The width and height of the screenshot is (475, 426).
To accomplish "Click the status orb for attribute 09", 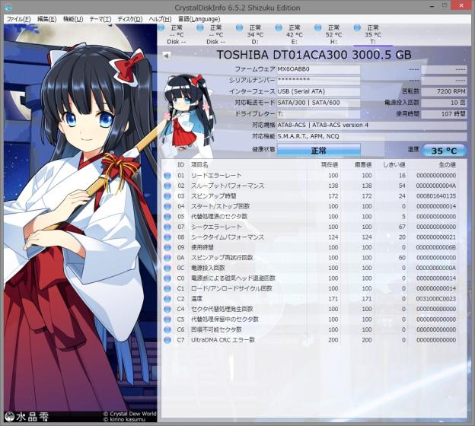I will (167, 248).
